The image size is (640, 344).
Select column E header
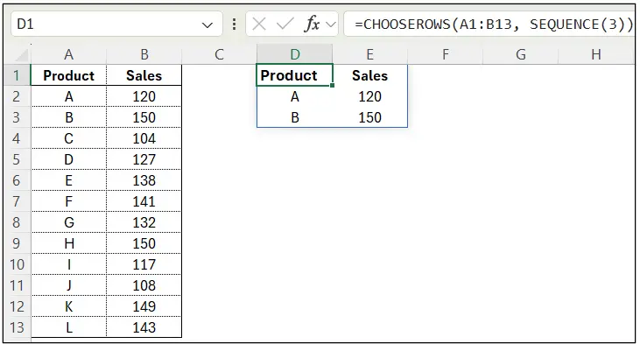369,54
